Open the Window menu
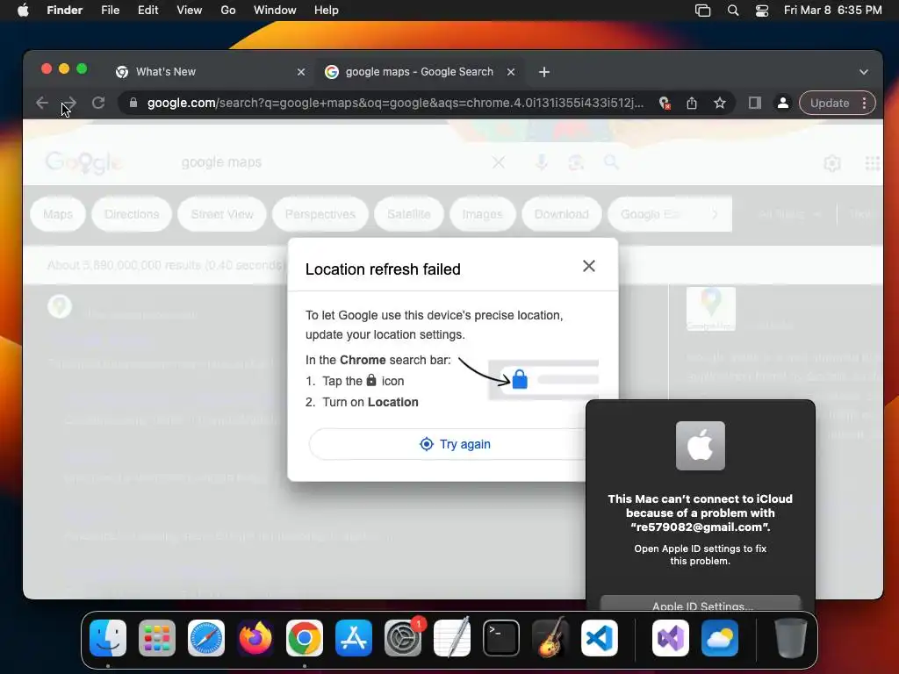899x674 pixels. pos(275,11)
